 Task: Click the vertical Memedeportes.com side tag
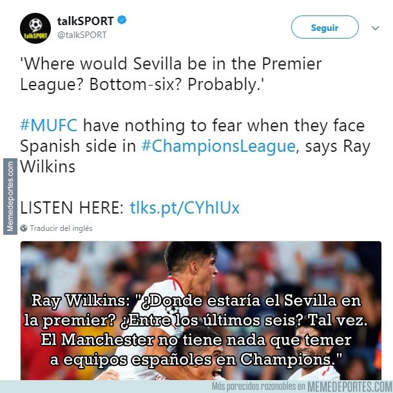coord(10,197)
